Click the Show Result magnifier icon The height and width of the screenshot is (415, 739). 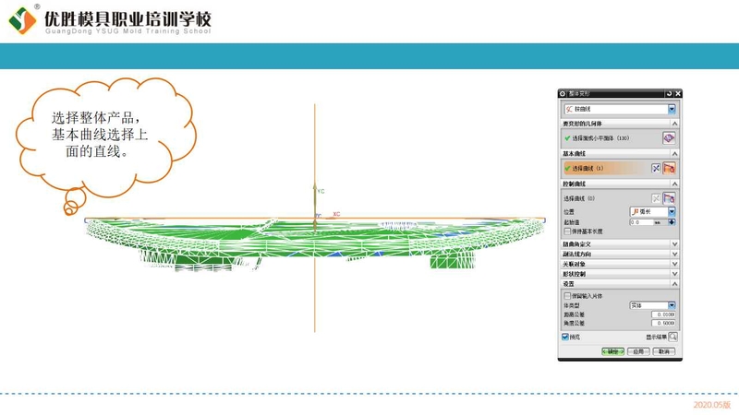[x=673, y=337]
